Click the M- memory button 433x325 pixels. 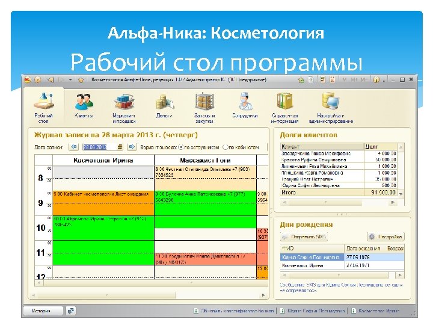[364, 80]
